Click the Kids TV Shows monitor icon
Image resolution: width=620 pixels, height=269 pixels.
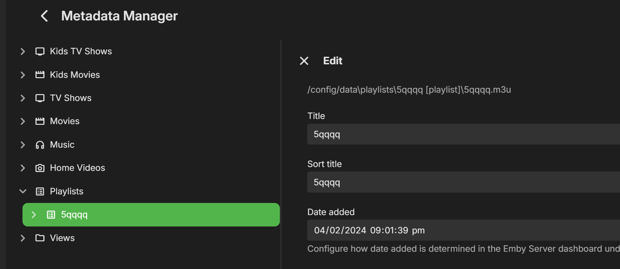40,52
